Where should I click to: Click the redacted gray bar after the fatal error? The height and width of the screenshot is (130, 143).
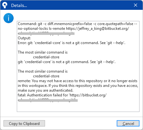click(x=48, y=101)
